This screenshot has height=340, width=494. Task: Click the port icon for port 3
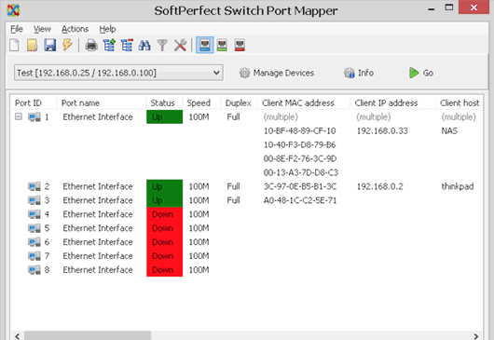tap(34, 200)
